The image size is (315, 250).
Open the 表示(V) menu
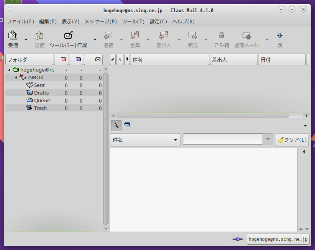(x=71, y=21)
